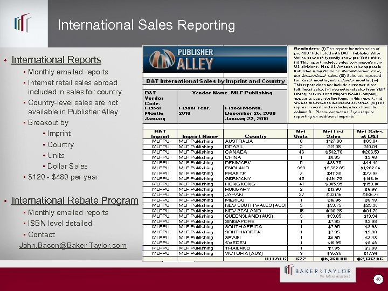Select the Net Sales at B&T column header

tap(370, 134)
